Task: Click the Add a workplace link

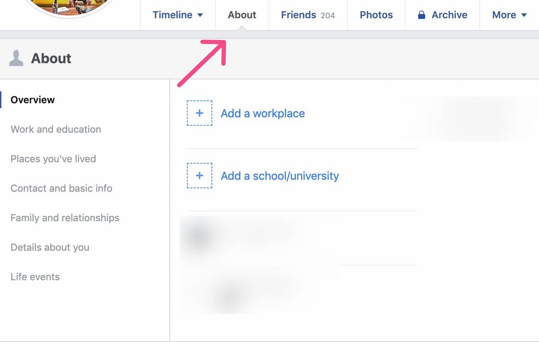Action: pyautogui.click(x=262, y=114)
